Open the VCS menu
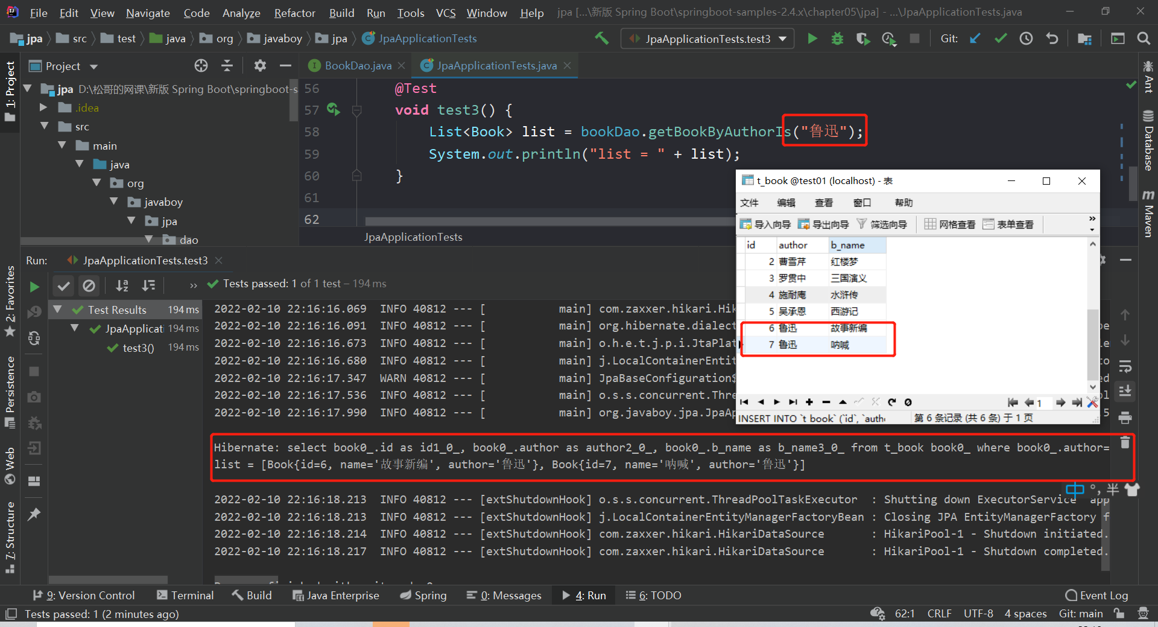This screenshot has width=1158, height=627. [x=446, y=13]
